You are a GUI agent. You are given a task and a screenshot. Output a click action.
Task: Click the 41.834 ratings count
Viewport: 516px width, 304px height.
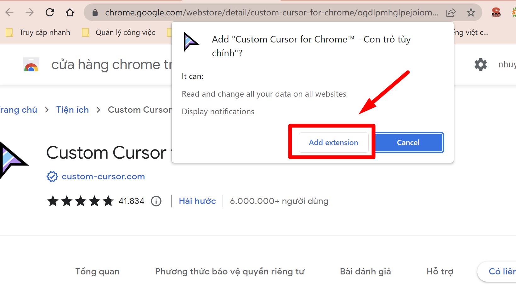132,201
